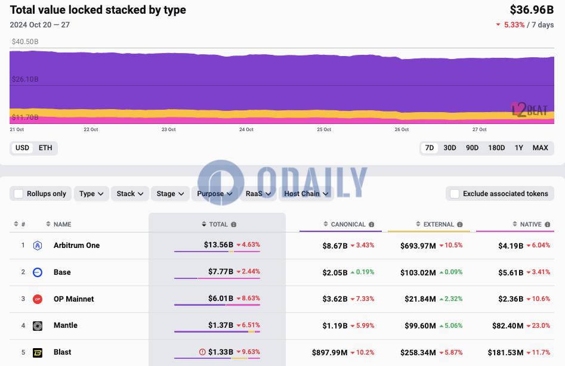Click the info icon beside NATIVE
Viewport: 565px width, 366px height.
pyautogui.click(x=547, y=225)
